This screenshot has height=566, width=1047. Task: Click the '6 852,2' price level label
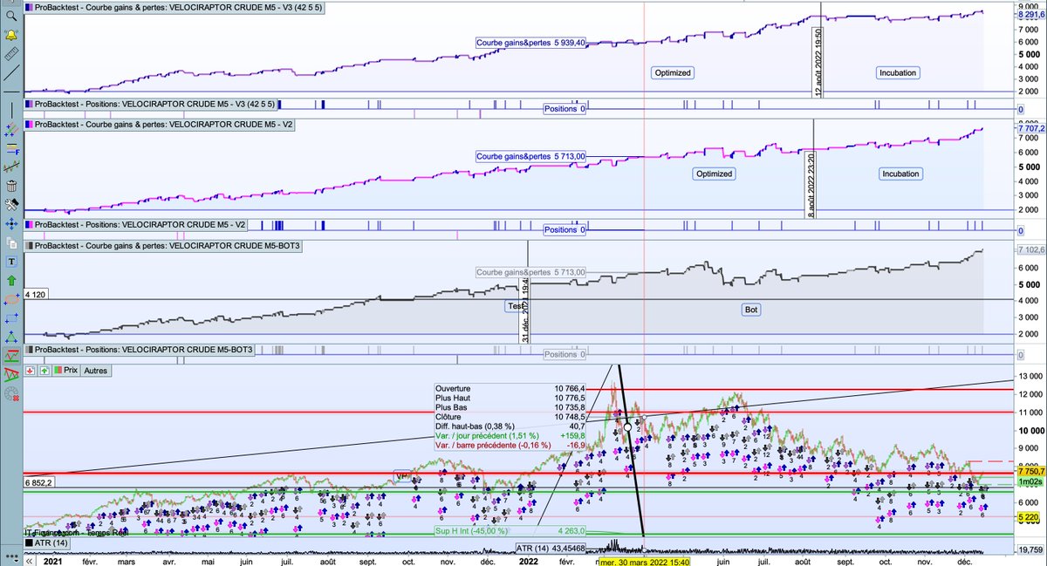[x=40, y=481]
